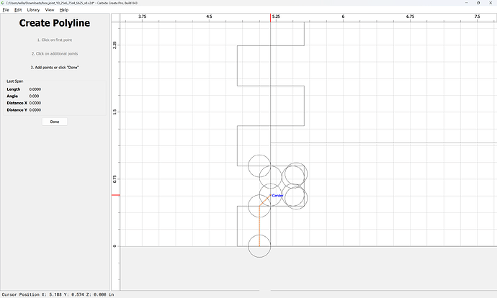The image size is (497, 298).
Task: Select the Distance X value
Action: [x=35, y=103]
